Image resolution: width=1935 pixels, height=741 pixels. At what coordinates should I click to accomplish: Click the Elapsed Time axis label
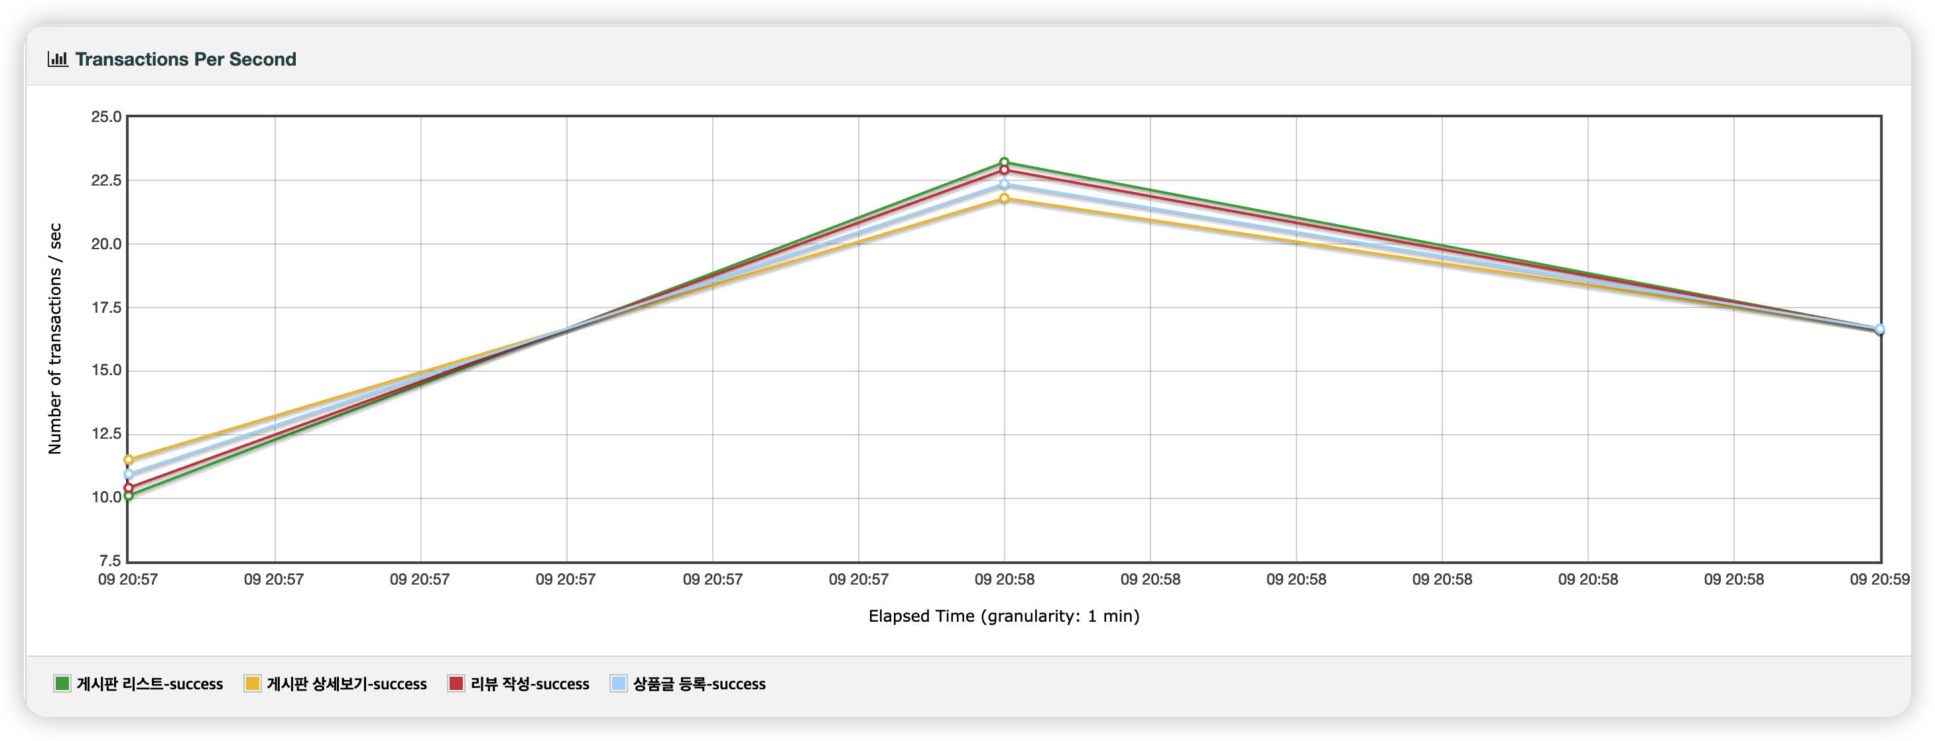pos(1003,616)
